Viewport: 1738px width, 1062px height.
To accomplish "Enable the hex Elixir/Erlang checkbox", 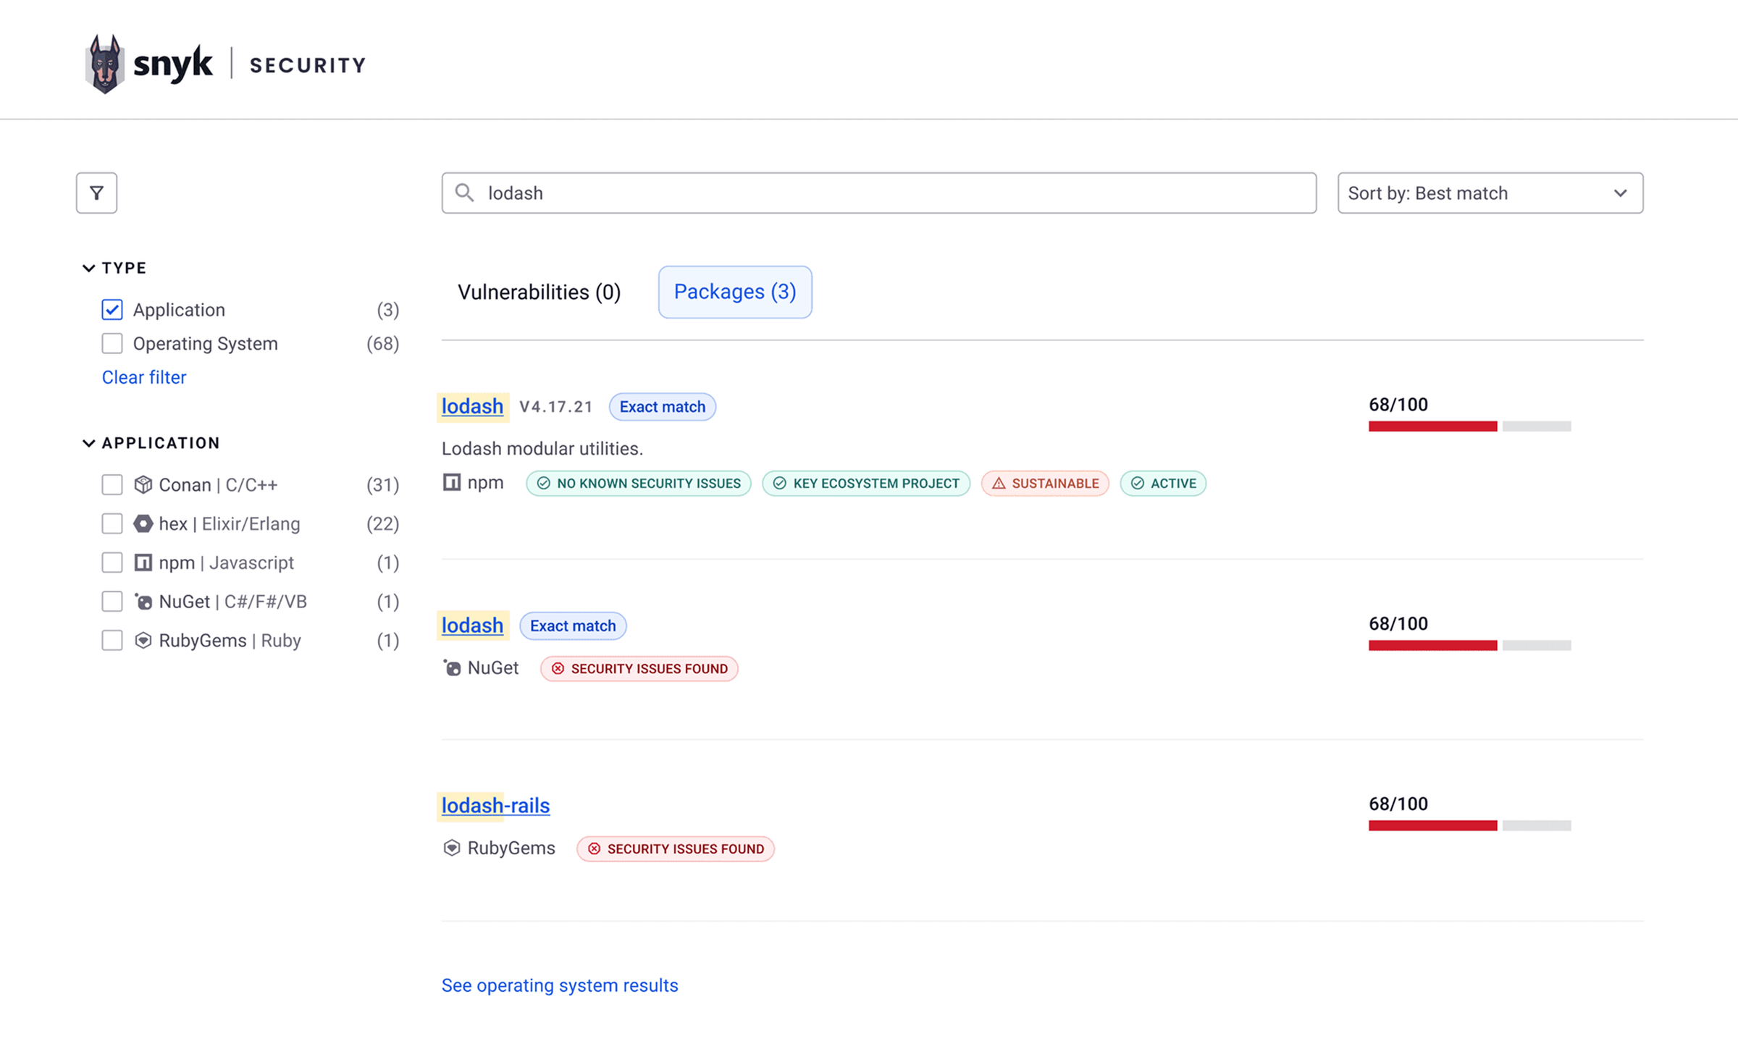I will [112, 523].
